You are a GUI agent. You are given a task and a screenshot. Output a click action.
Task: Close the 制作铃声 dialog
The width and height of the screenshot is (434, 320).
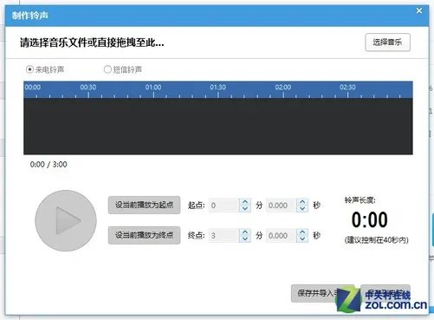tap(419, 11)
